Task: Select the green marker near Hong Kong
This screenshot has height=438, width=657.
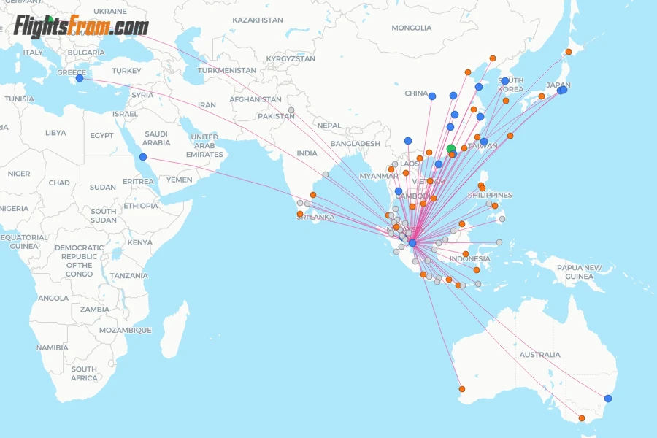Action: pyautogui.click(x=451, y=149)
